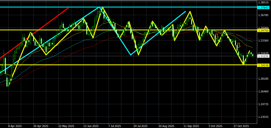The image size is (271, 128).
Task: Click the orange down arrow near 27 Oct
Action: tap(238, 45)
